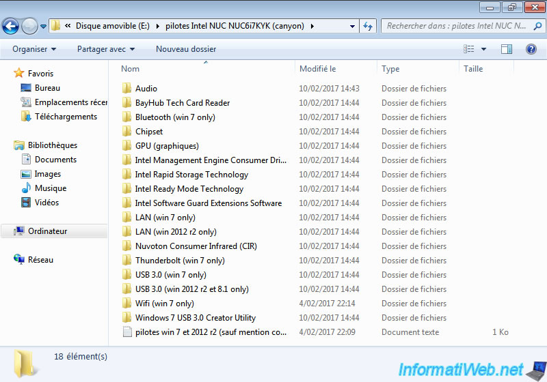Click the 1 Ko size value
Screen dimensions: 547x382
pos(501,332)
